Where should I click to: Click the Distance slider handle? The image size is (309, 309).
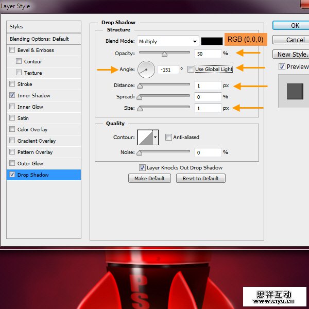pyautogui.click(x=140, y=86)
